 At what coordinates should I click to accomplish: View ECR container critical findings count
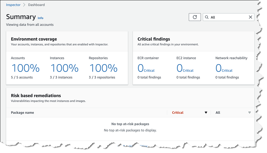(x=146, y=68)
